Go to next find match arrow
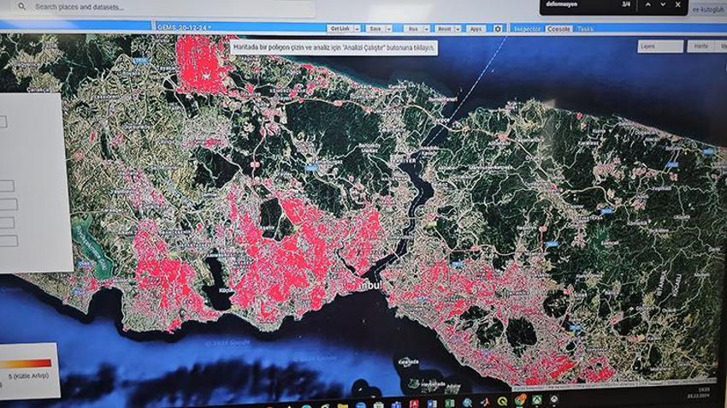 pyautogui.click(x=663, y=4)
